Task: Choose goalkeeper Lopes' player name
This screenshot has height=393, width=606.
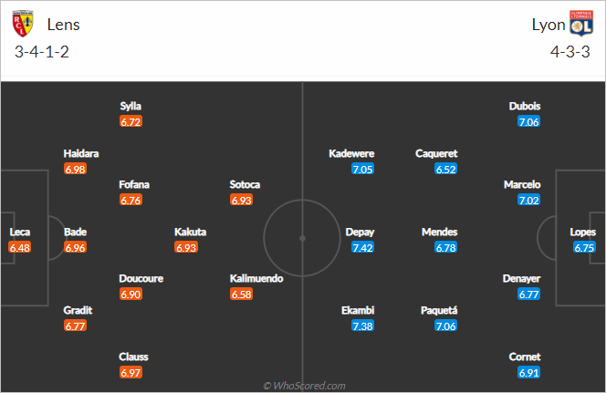Action: [x=582, y=232]
